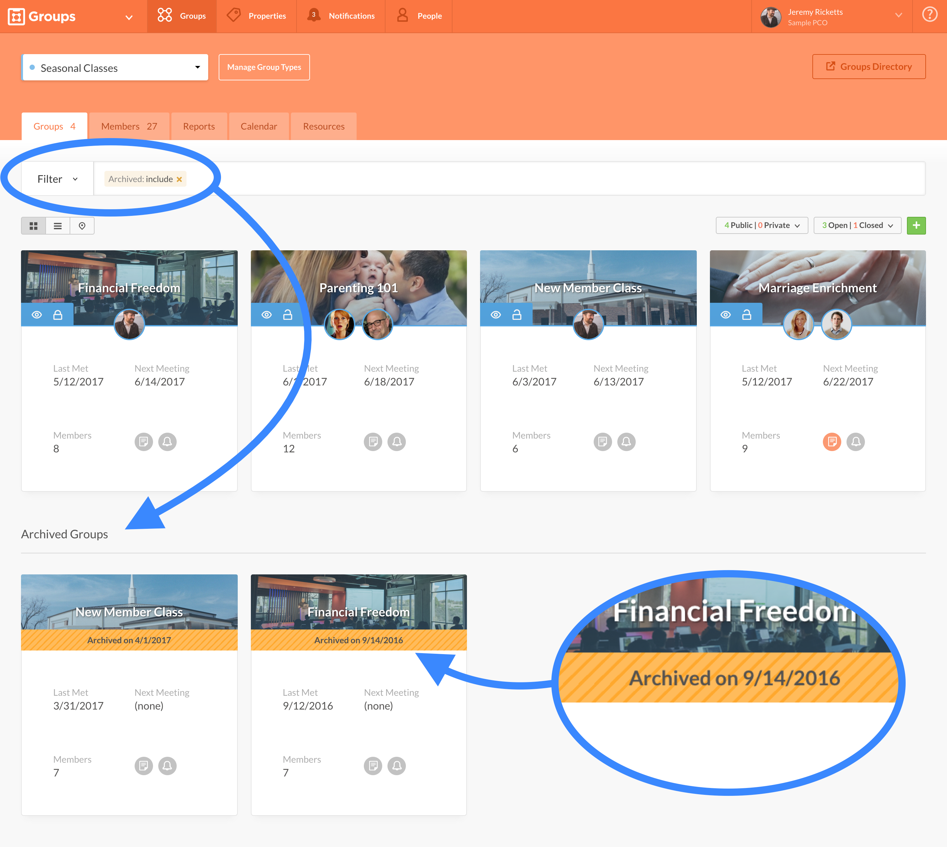The height and width of the screenshot is (847, 947).
Task: Open the Seasonal Classes group type dropdown
Action: [115, 68]
